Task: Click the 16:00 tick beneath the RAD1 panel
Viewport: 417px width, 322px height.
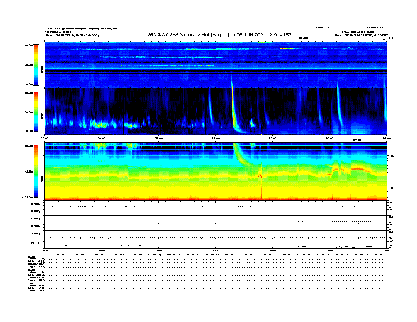Action: point(273,138)
